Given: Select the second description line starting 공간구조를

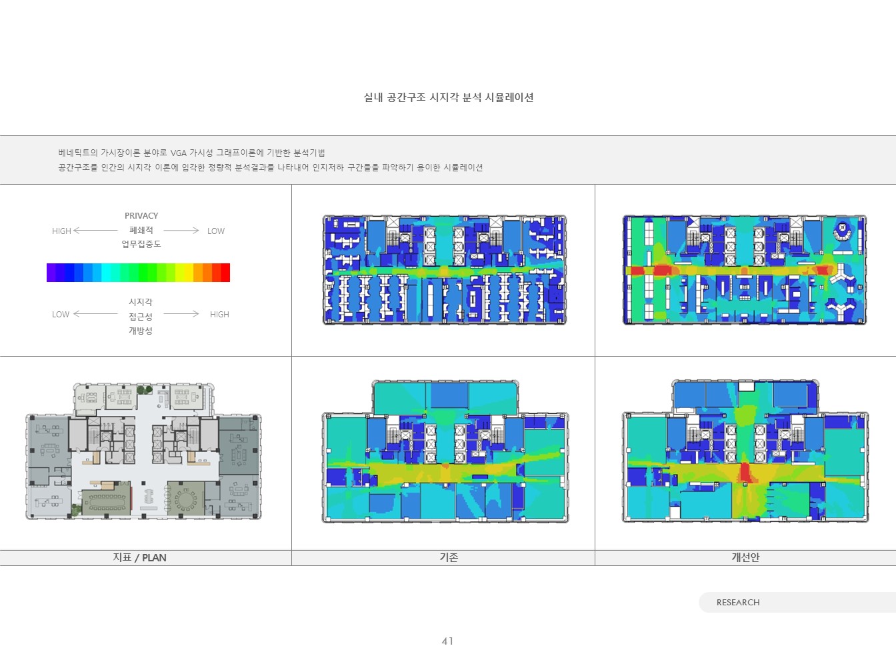Looking at the screenshot, I should click(x=270, y=167).
